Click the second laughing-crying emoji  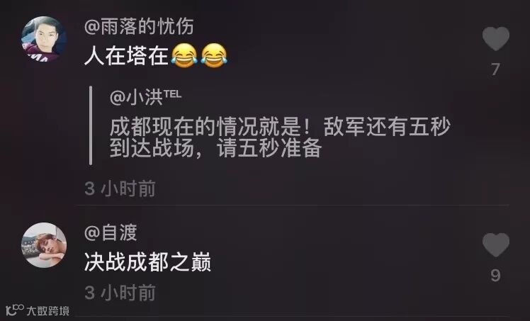coord(214,56)
